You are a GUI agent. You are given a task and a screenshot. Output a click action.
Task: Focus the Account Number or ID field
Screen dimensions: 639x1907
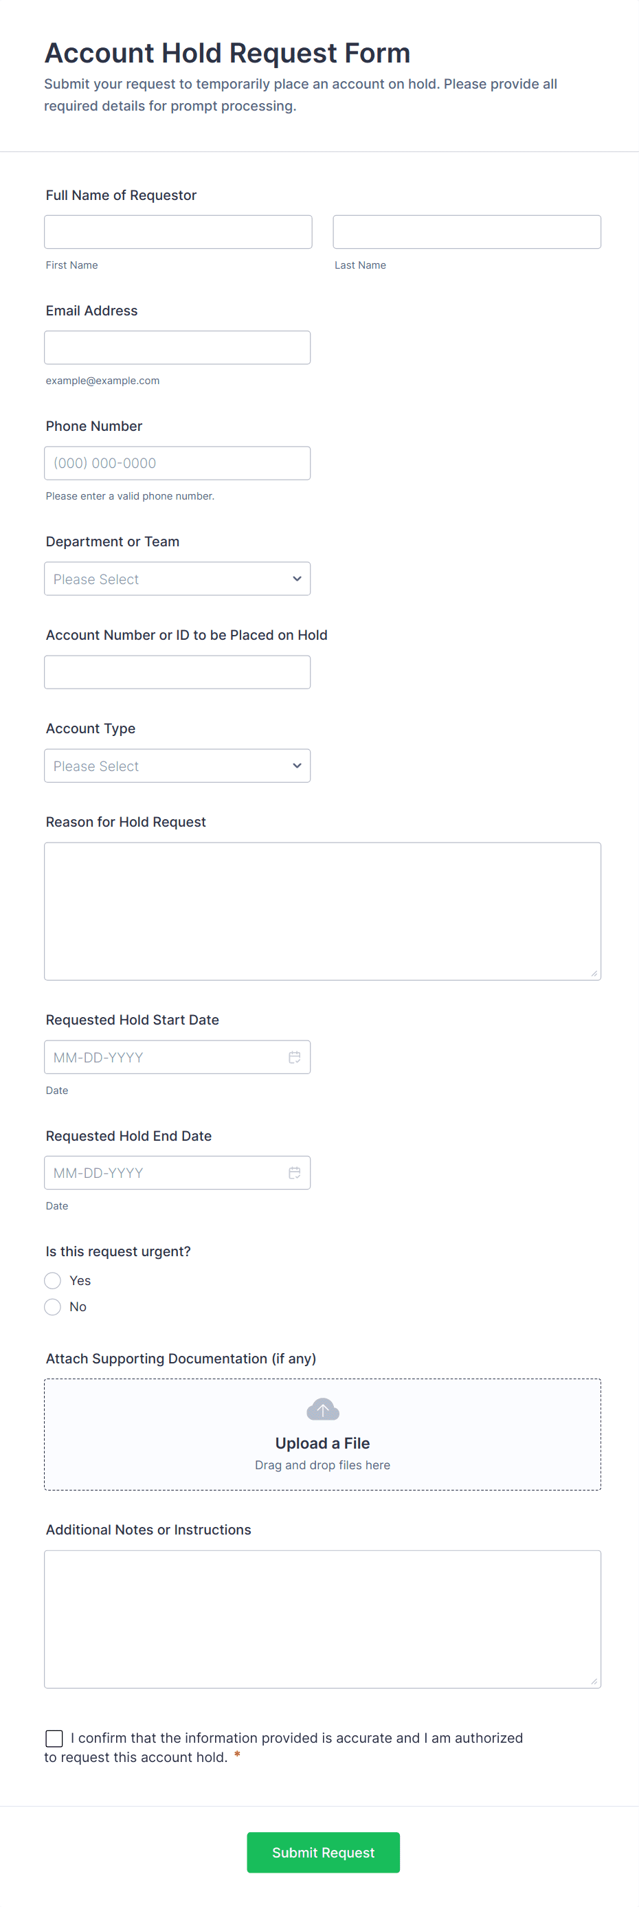coord(177,672)
